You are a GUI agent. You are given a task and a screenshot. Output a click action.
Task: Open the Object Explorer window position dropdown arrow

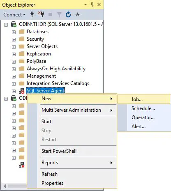pyautogui.click(x=85, y=5)
